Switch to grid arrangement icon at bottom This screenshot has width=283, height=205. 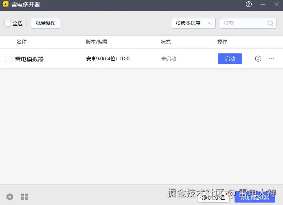(x=24, y=197)
